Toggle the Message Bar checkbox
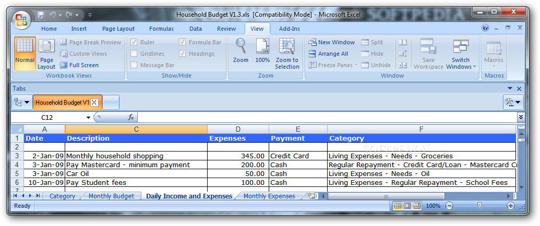 pyautogui.click(x=134, y=65)
